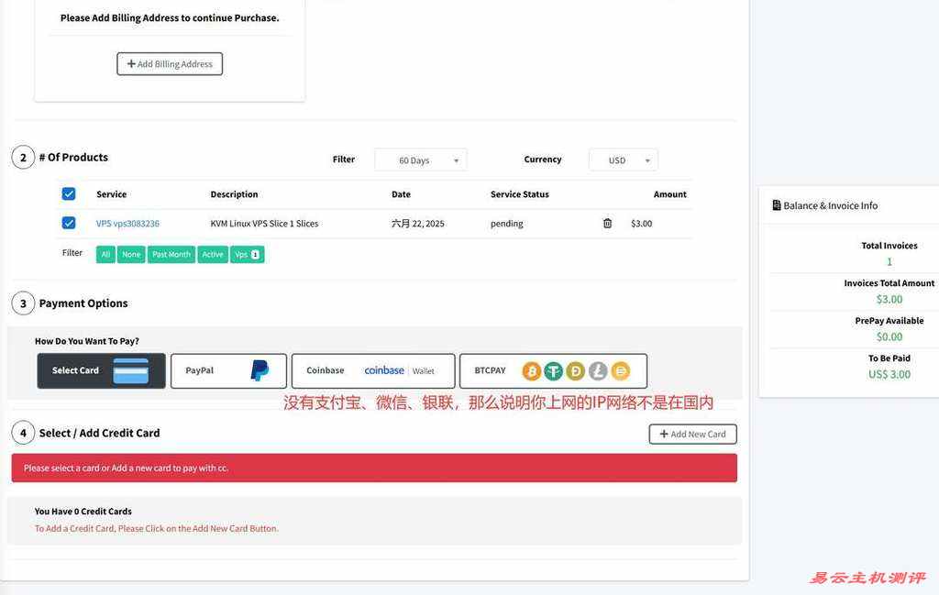
Task: Filter services by Past Month
Action: click(x=171, y=255)
